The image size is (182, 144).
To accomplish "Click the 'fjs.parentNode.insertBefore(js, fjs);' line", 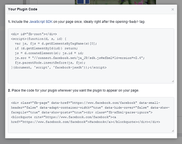I will tap(50, 63).
